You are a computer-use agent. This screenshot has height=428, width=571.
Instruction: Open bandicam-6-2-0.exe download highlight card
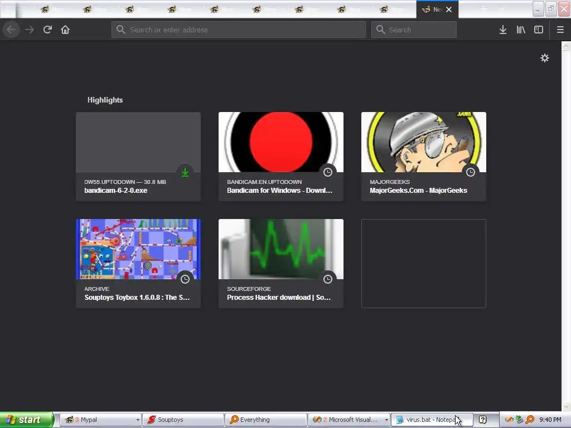click(138, 157)
